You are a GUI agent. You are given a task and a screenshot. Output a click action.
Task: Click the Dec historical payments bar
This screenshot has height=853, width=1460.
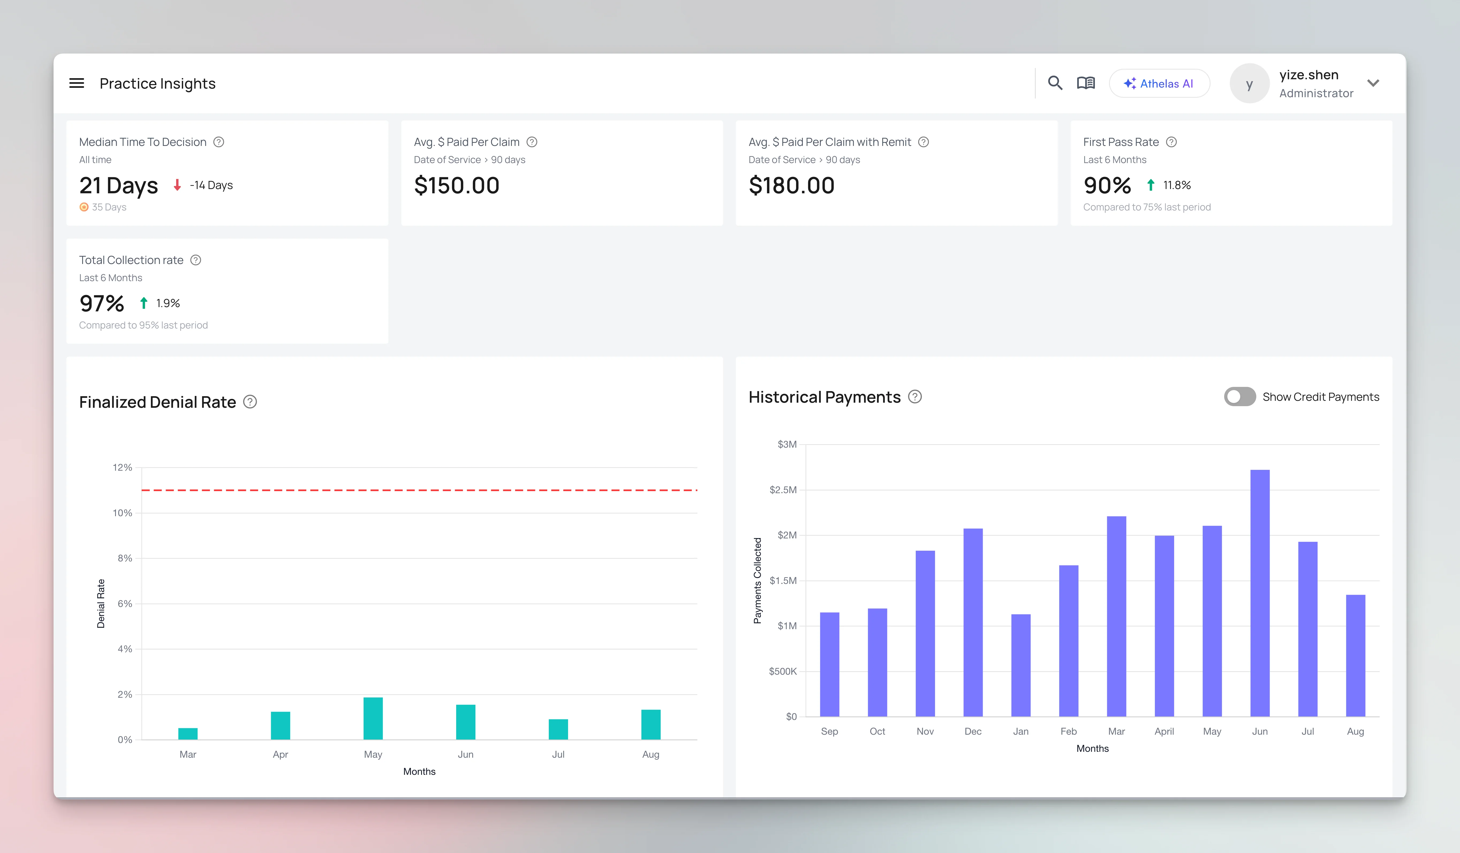click(973, 622)
